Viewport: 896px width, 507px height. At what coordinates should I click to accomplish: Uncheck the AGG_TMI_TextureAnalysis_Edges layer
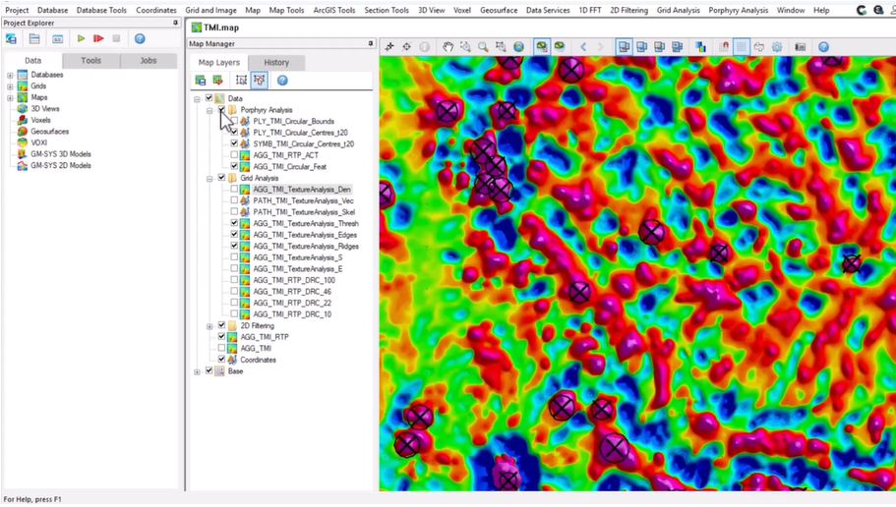pyautogui.click(x=234, y=234)
